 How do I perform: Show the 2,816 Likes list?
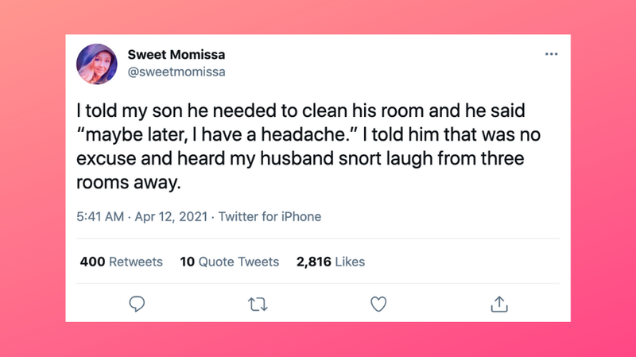pos(330,262)
